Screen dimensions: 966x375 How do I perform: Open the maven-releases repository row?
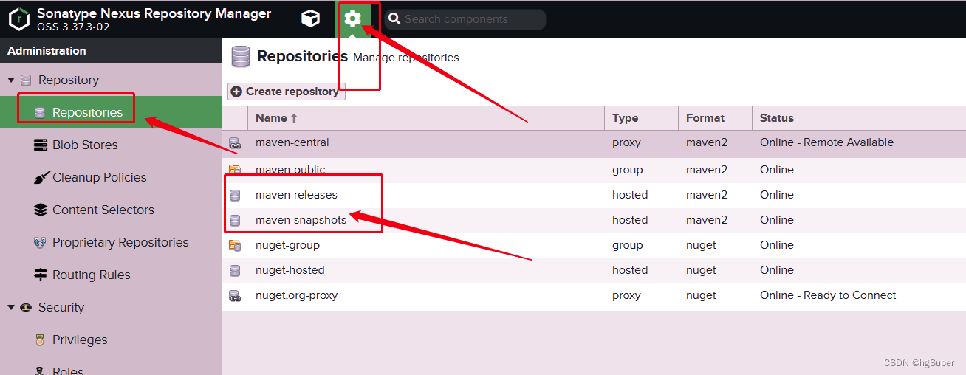[594, 195]
